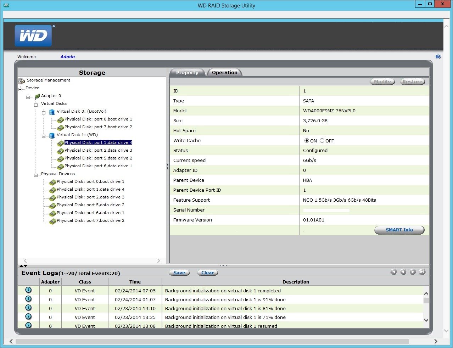Click info icon for the 02/24/2014 01:07 event
The height and width of the screenshot is (348, 453).
pos(28,299)
